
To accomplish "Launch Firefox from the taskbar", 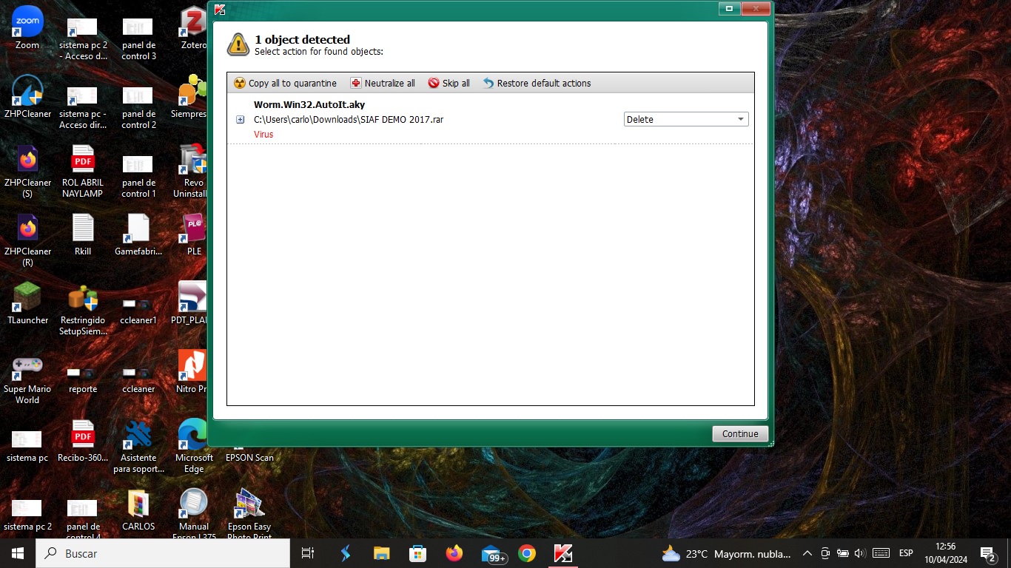I will coord(454,553).
